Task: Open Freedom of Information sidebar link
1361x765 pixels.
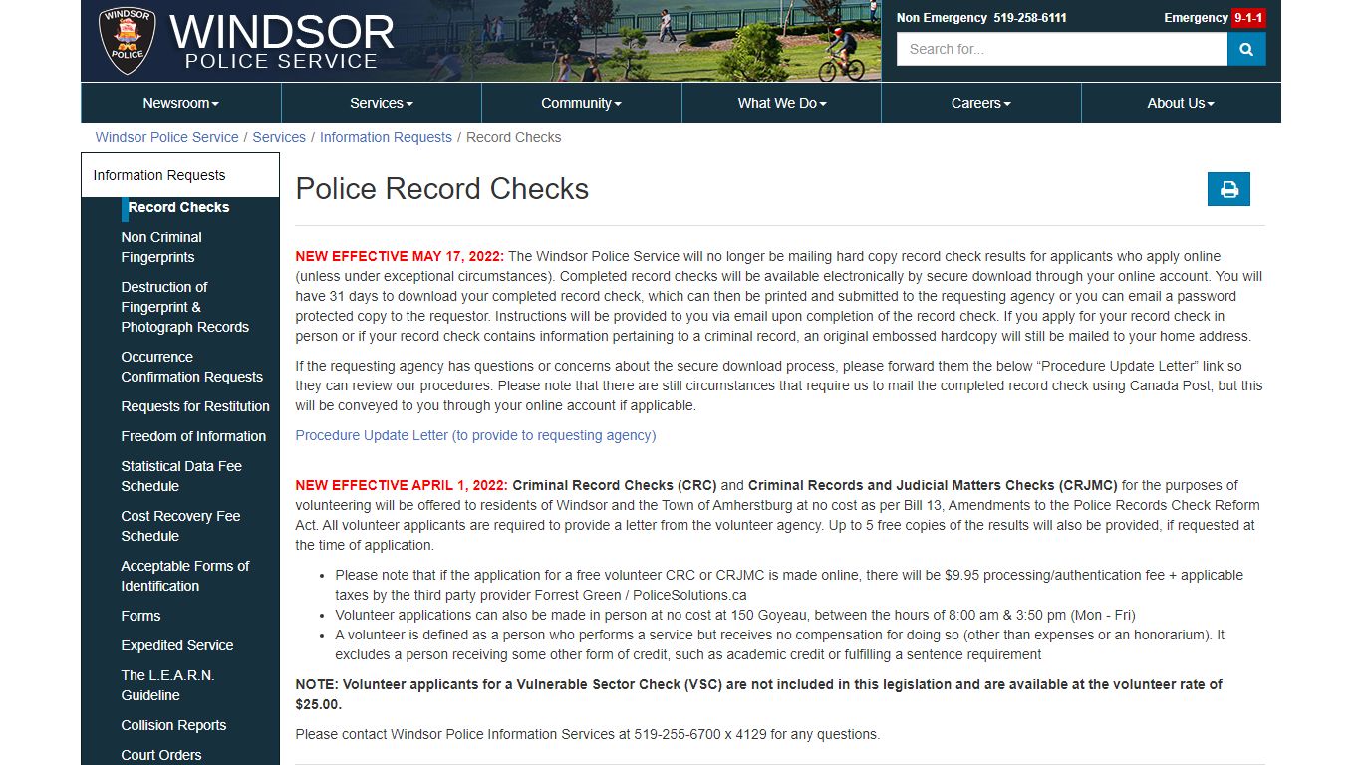Action: point(193,436)
